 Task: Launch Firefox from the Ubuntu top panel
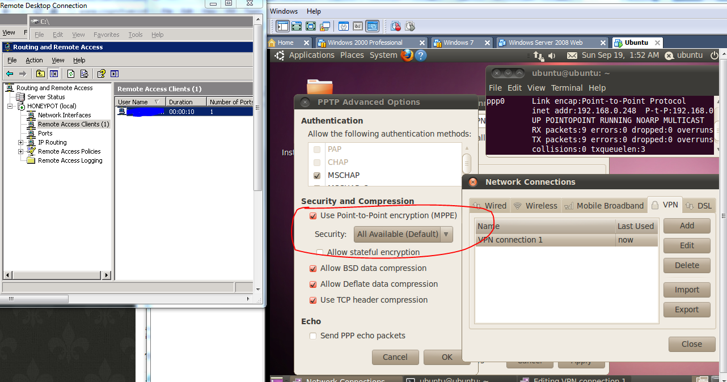pos(407,55)
